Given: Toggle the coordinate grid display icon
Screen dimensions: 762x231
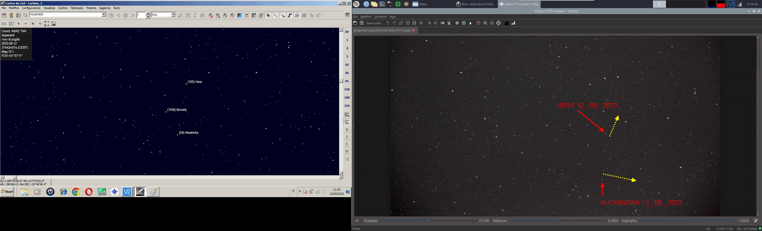Looking at the screenshot, I should tap(304, 16).
